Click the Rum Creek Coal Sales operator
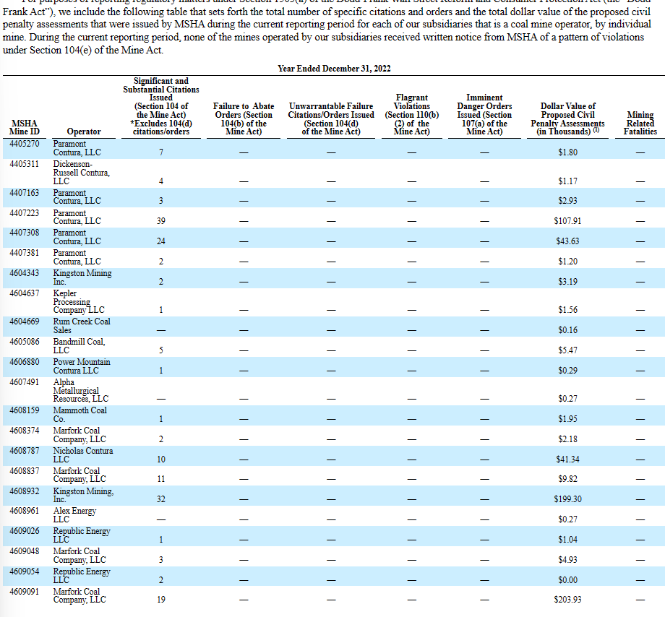Screen dimensions: 665x617 click(x=82, y=325)
